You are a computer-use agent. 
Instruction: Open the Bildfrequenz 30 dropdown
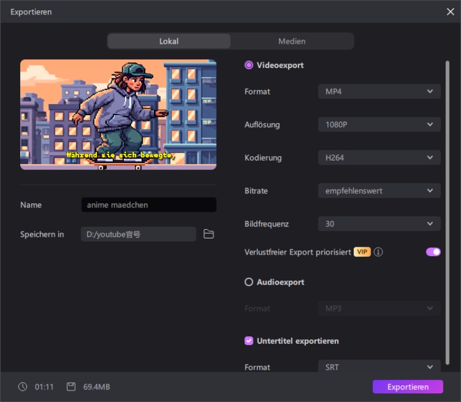(379, 223)
